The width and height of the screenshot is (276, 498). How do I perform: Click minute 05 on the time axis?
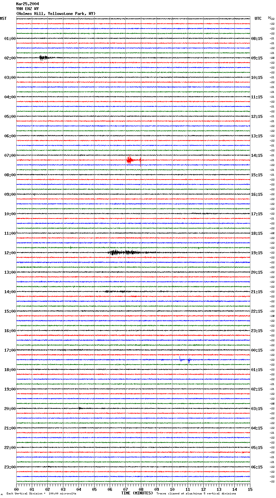[x=94, y=489]
